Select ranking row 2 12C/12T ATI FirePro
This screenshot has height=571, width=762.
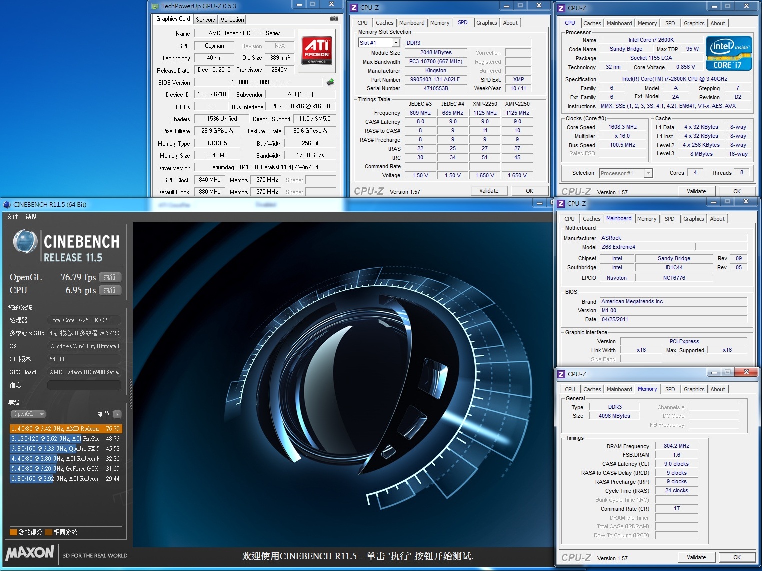tap(66, 439)
